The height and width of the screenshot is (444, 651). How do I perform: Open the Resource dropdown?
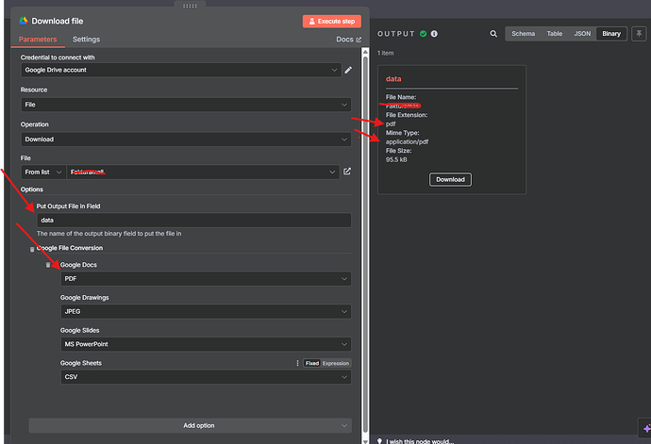(x=185, y=105)
